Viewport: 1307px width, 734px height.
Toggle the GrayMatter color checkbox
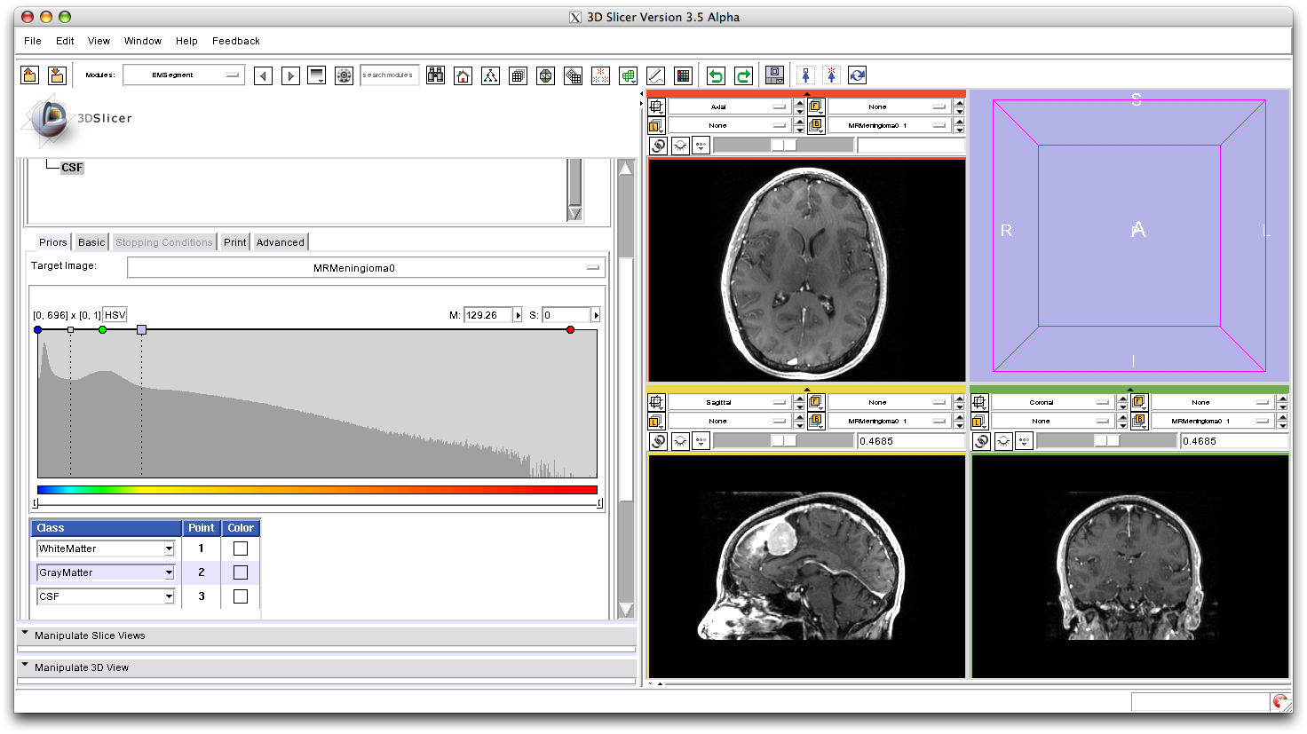tap(240, 572)
